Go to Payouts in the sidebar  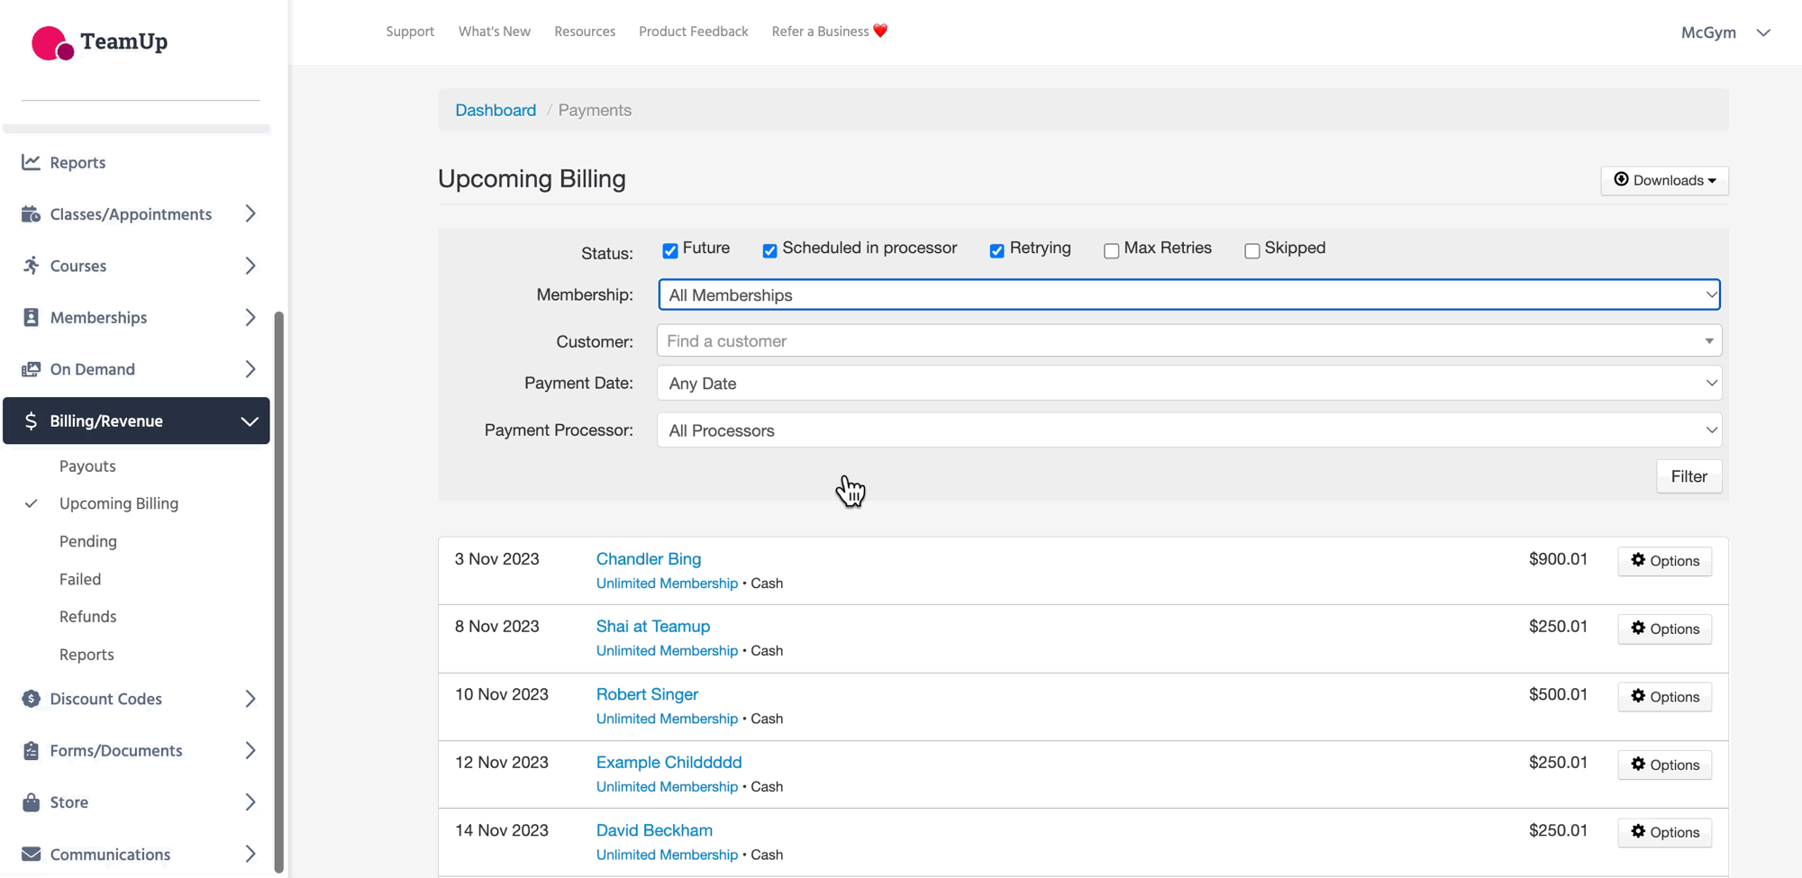(87, 466)
